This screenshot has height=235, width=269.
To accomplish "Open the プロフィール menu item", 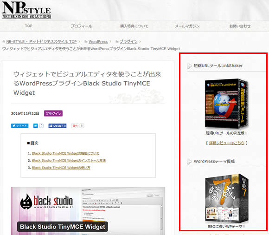I will (82, 26).
